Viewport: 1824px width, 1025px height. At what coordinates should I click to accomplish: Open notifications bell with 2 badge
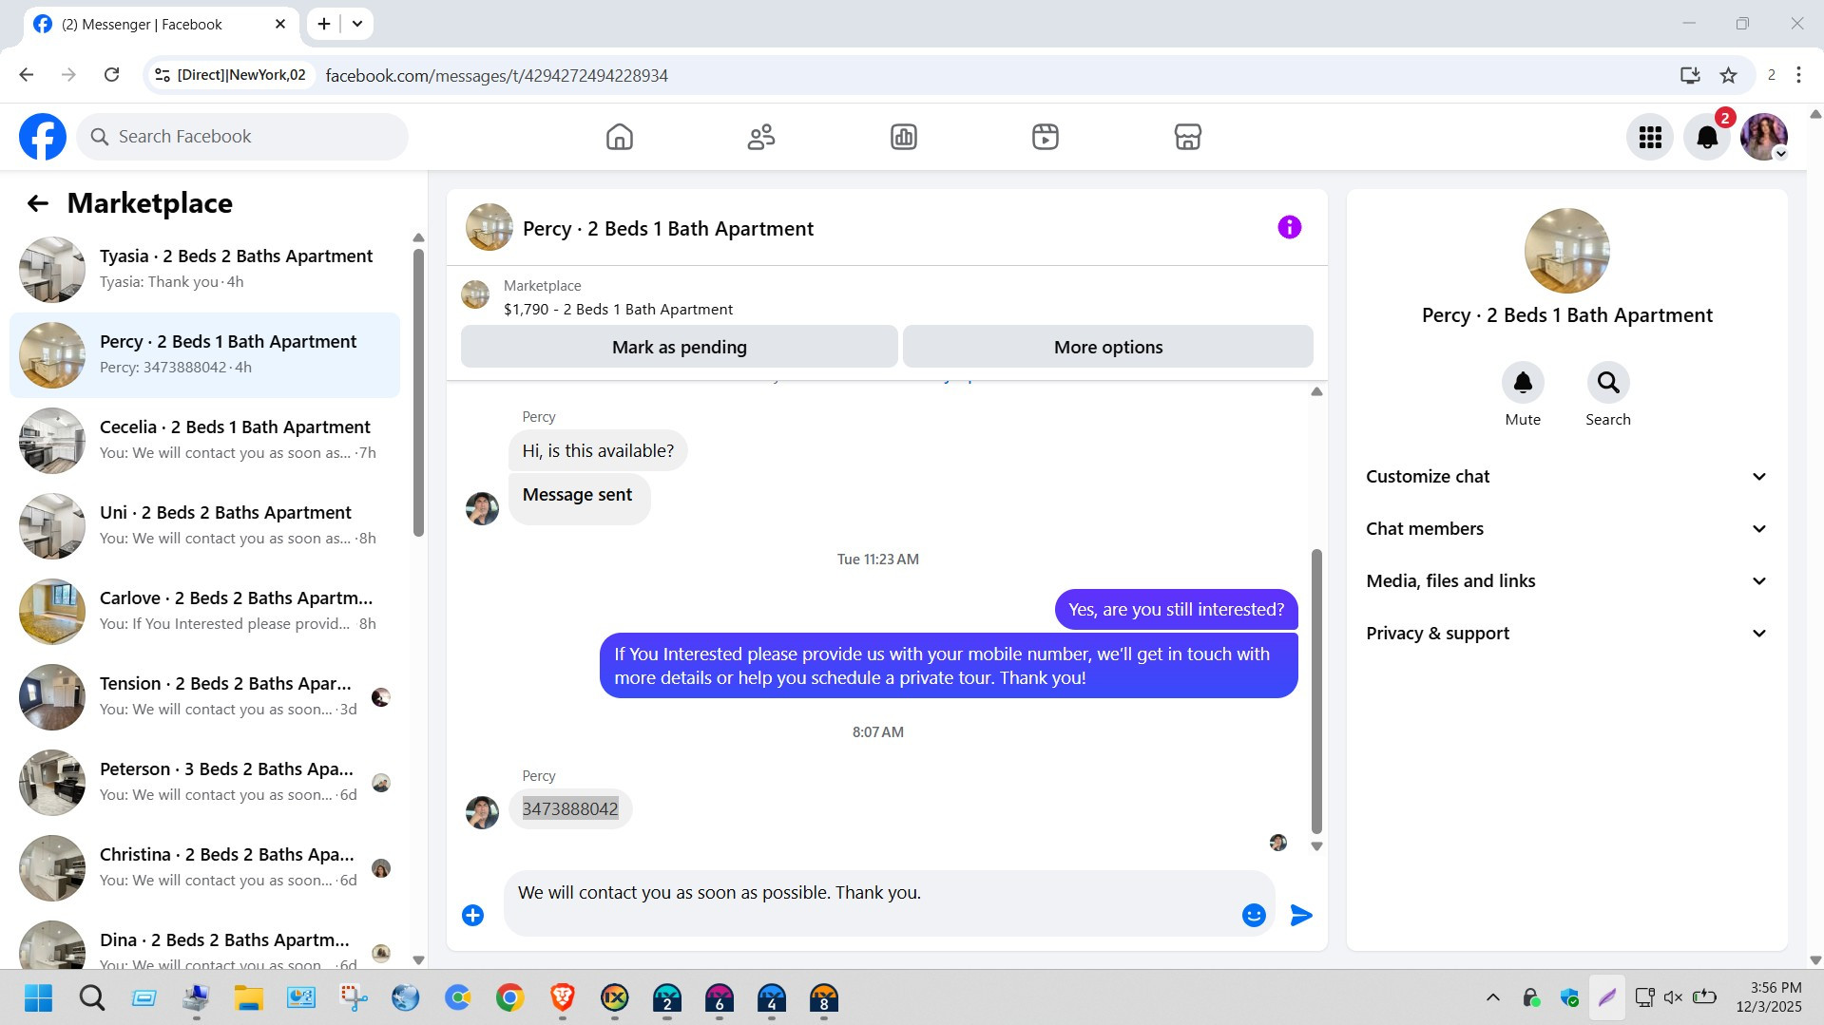pos(1707,138)
